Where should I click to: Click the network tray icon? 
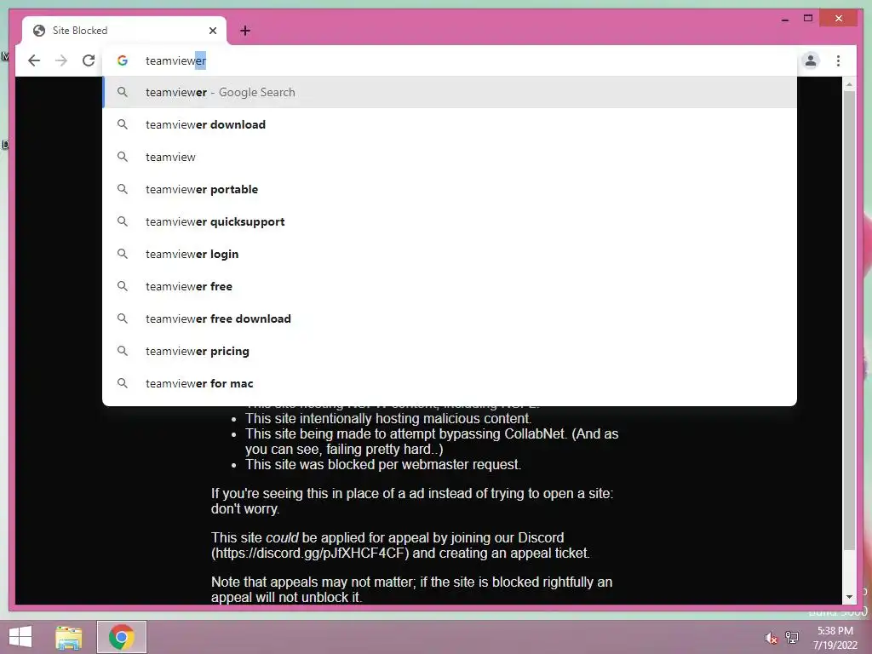pyautogui.click(x=792, y=637)
